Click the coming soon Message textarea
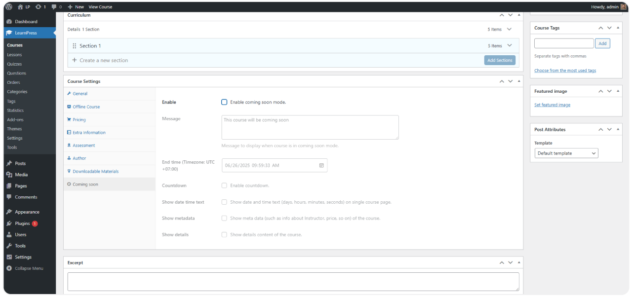The width and height of the screenshot is (632, 296). click(x=310, y=127)
